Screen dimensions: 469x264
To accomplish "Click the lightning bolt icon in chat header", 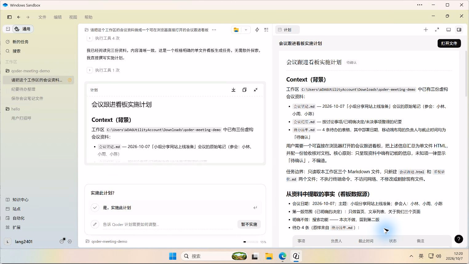I will click(x=257, y=30).
